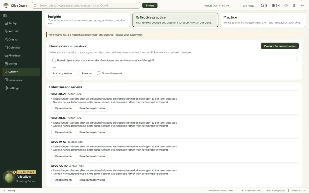
Task: Open session for 2026-09-30 review
Action: pos(63,180)
